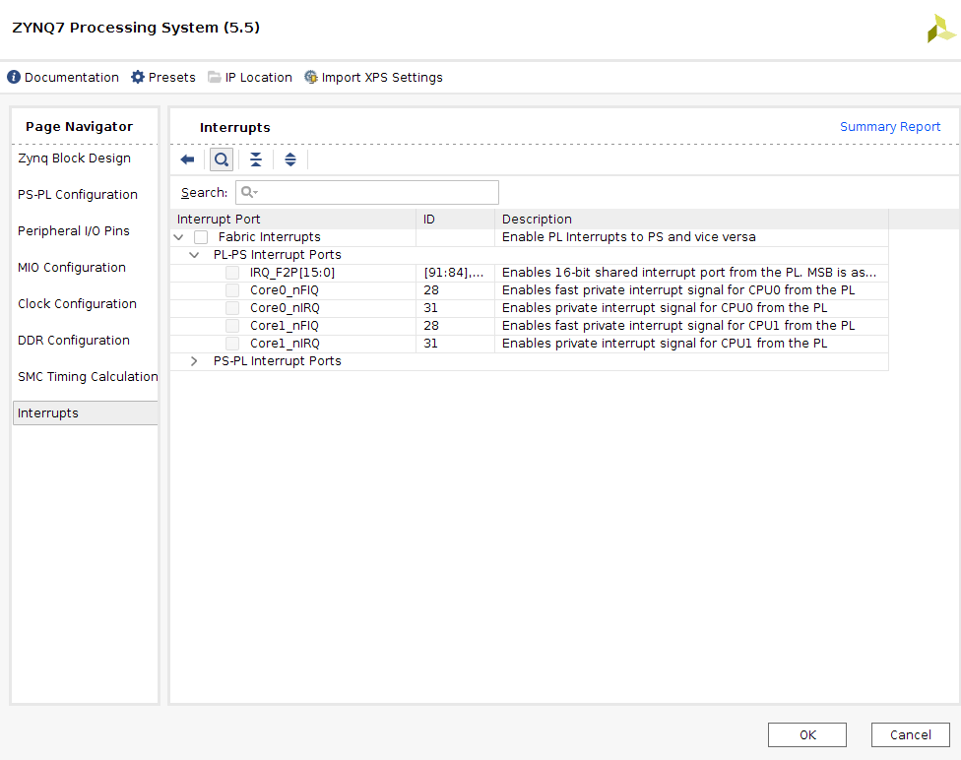This screenshot has height=760, width=961.
Task: Click the OK button
Action: pos(807,734)
